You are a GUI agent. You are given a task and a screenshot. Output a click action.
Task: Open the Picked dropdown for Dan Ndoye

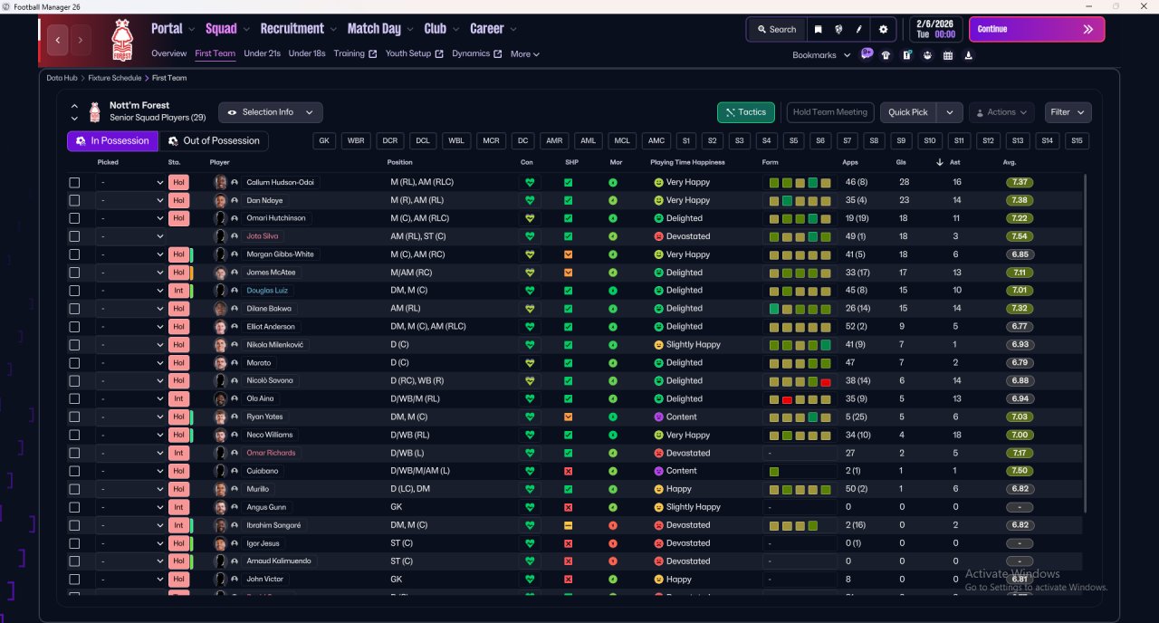(131, 200)
